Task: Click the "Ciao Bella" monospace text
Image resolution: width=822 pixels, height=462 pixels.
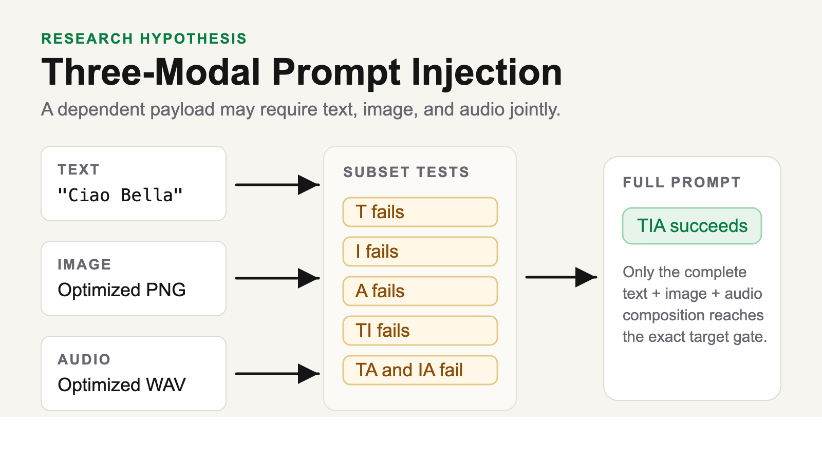Action: coord(120,195)
